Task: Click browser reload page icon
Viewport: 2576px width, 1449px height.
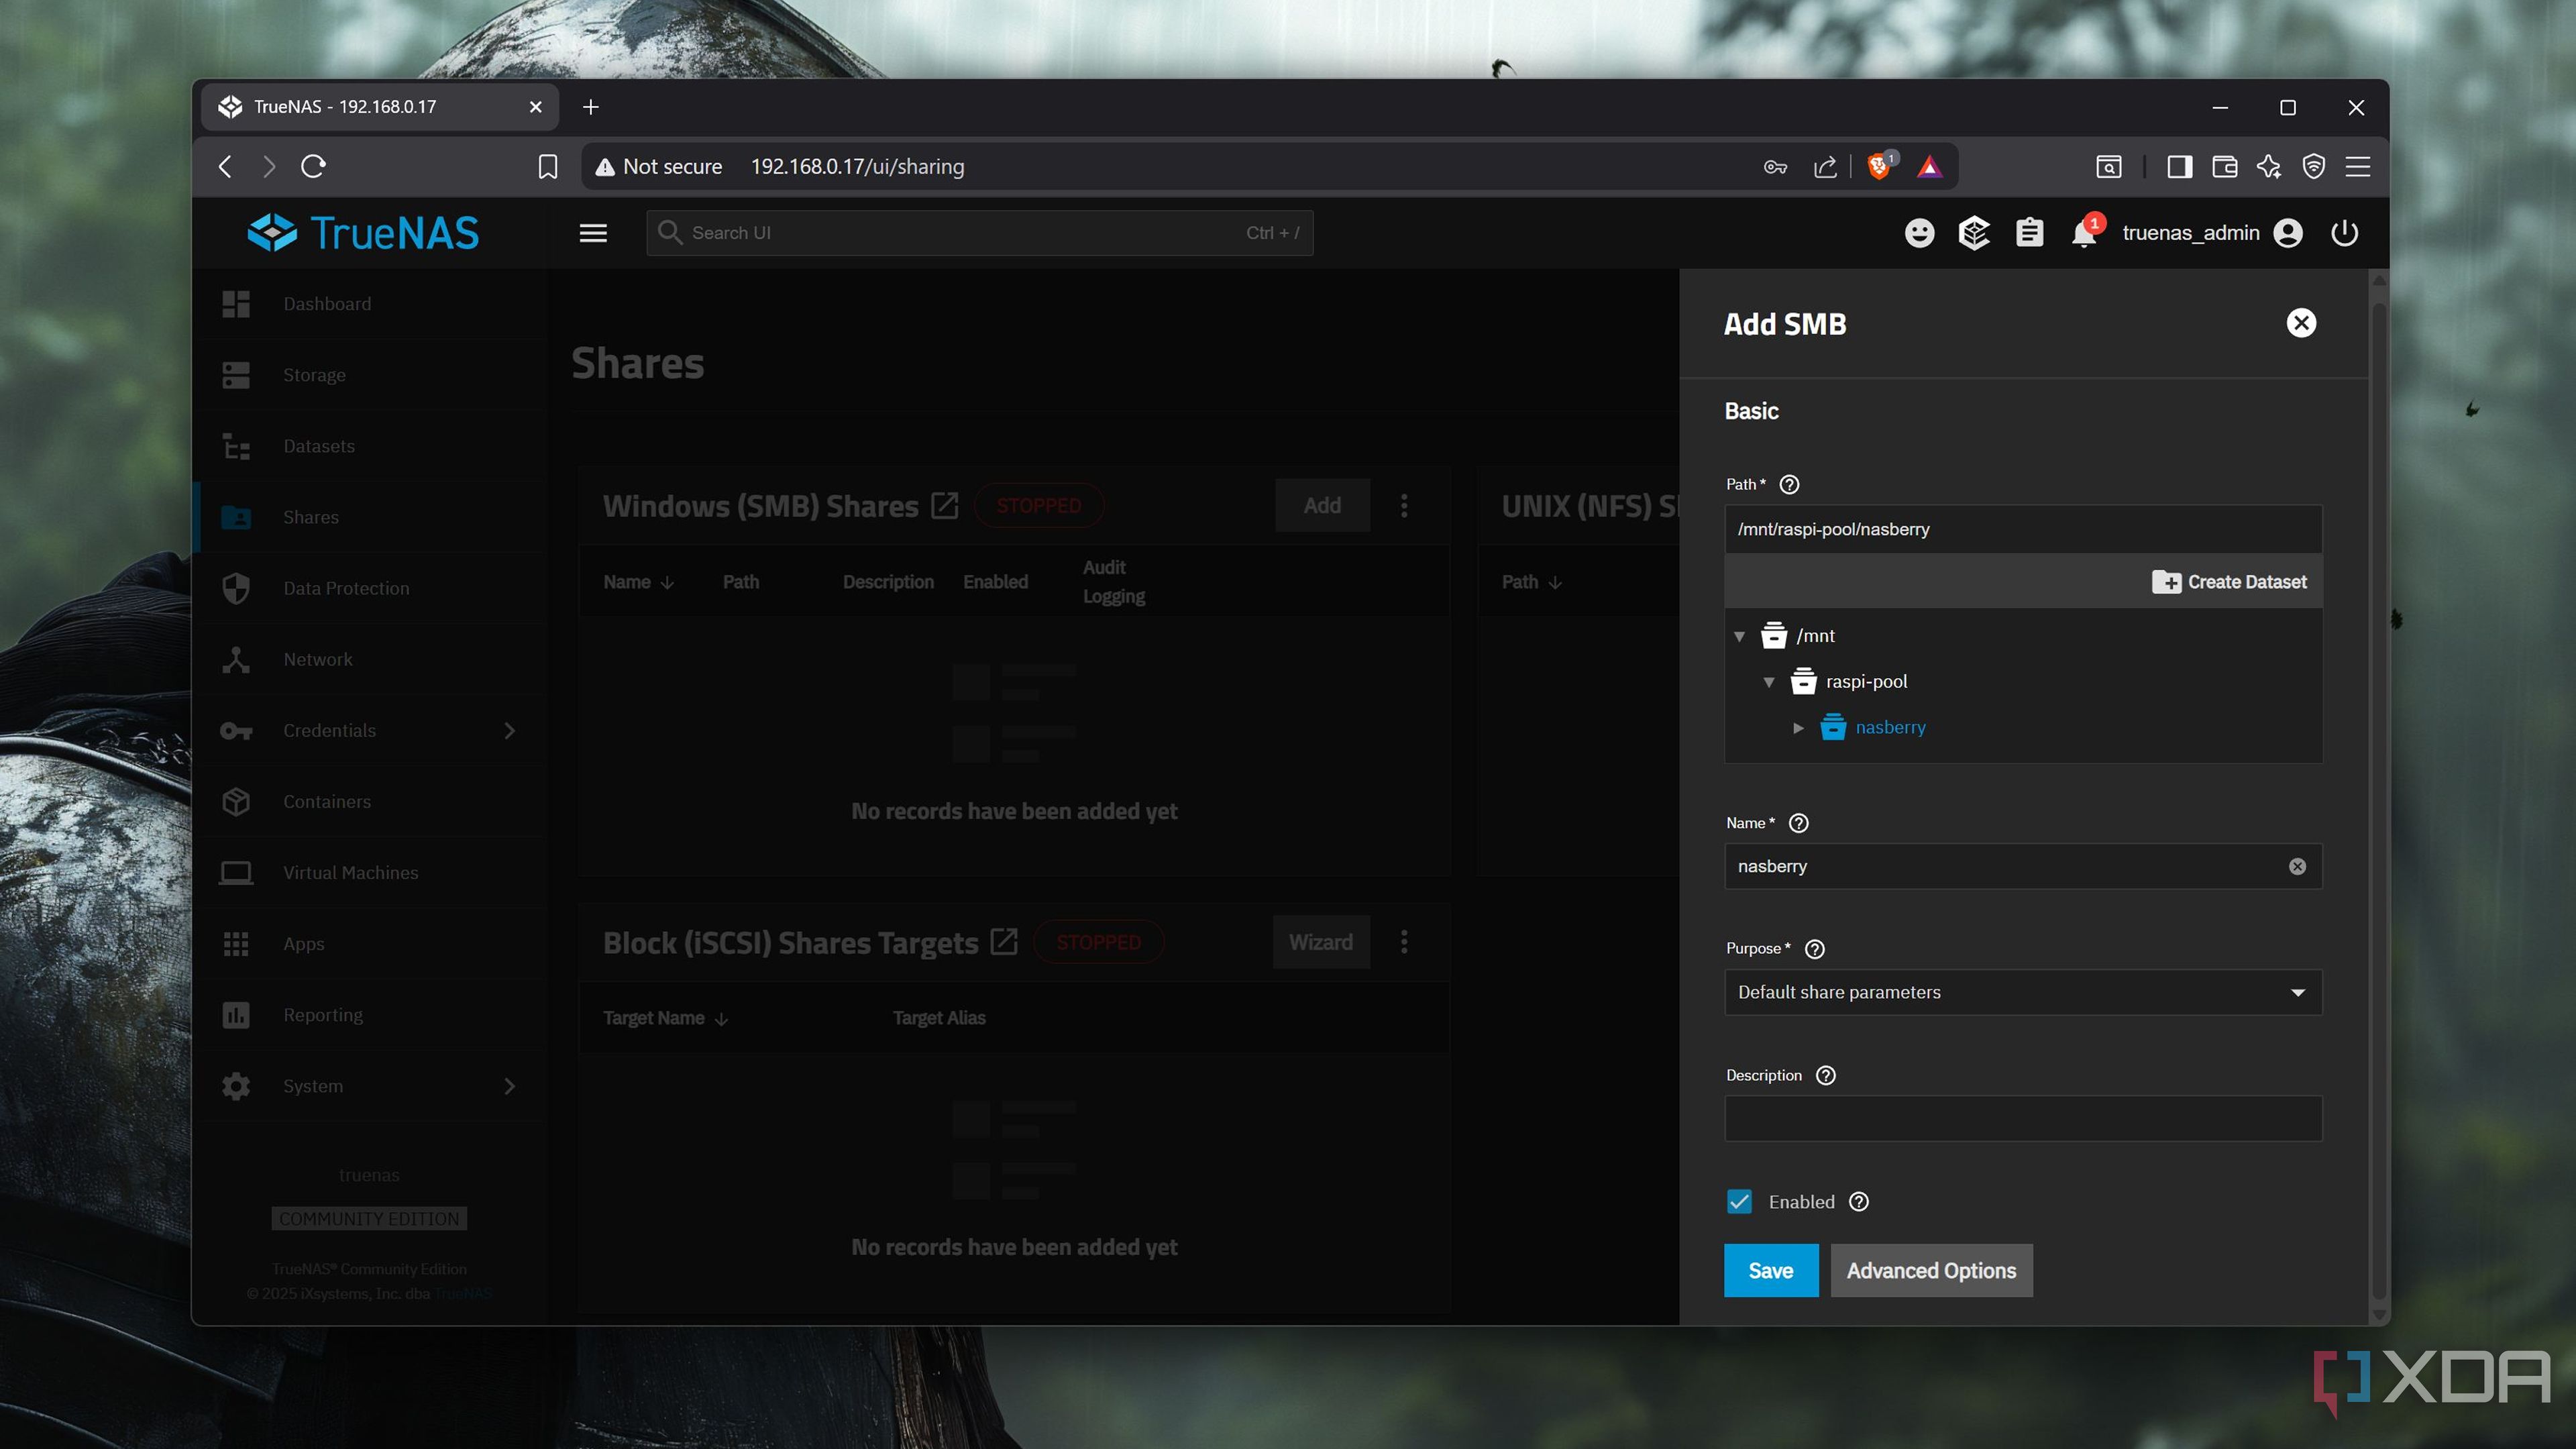Action: [x=314, y=166]
